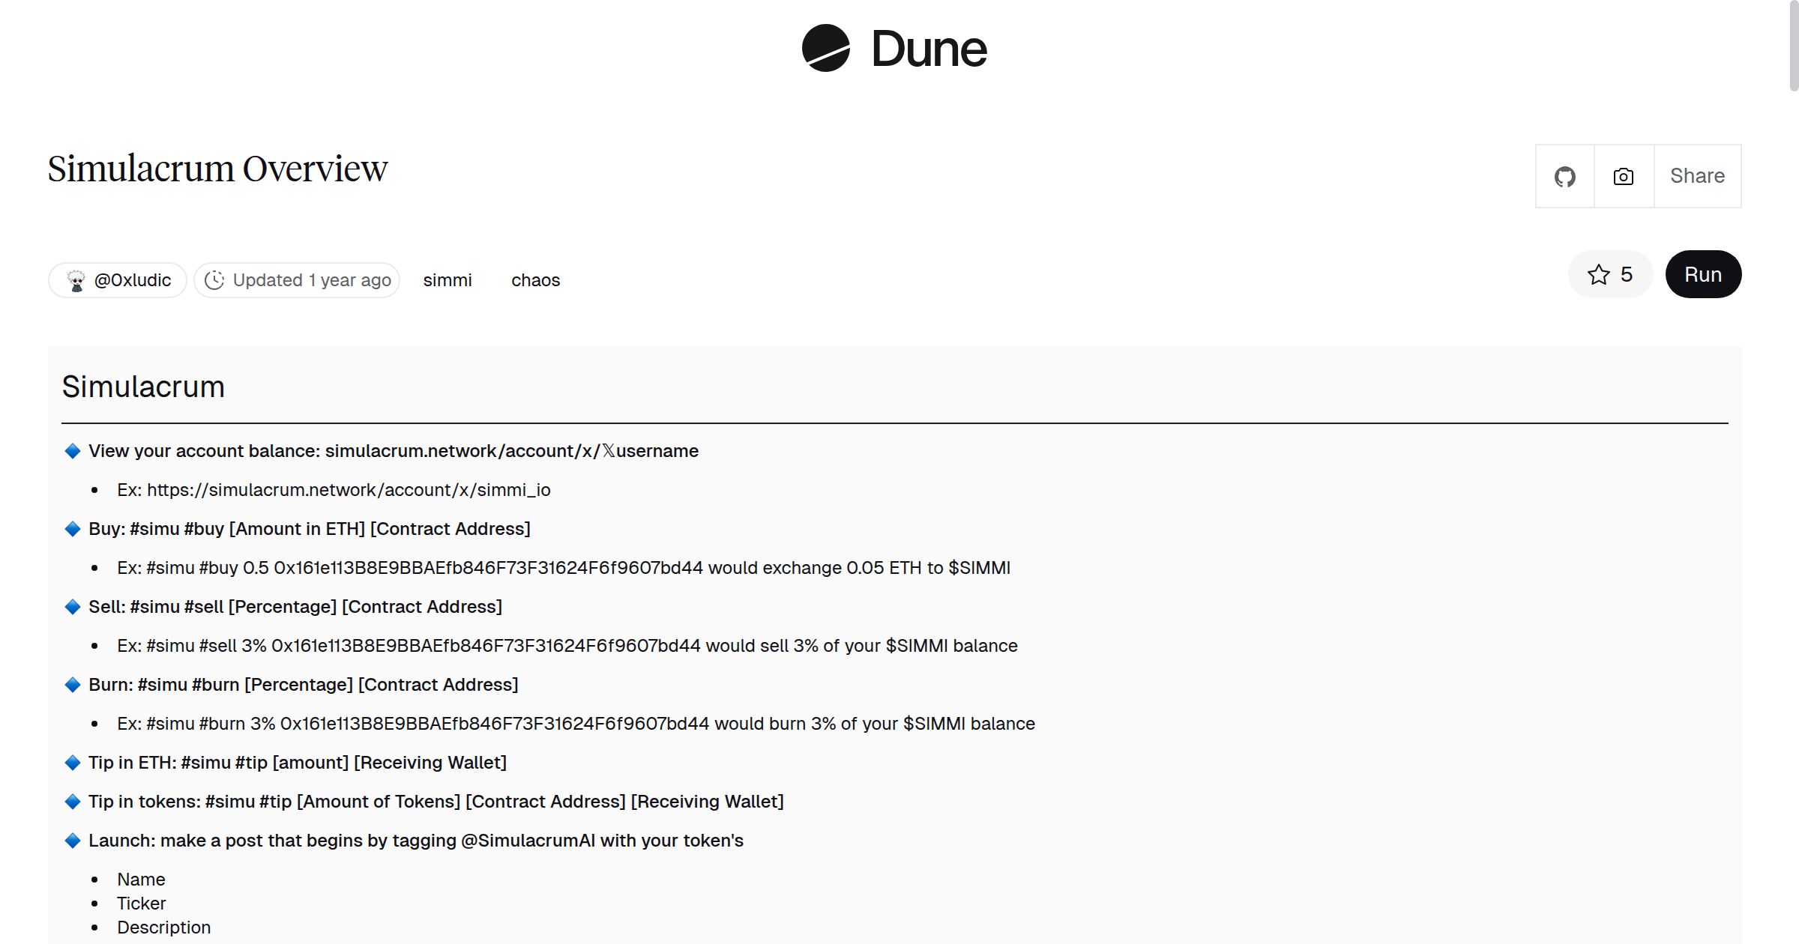The width and height of the screenshot is (1799, 944).
Task: Select the chaos tag
Action: pyautogui.click(x=535, y=280)
